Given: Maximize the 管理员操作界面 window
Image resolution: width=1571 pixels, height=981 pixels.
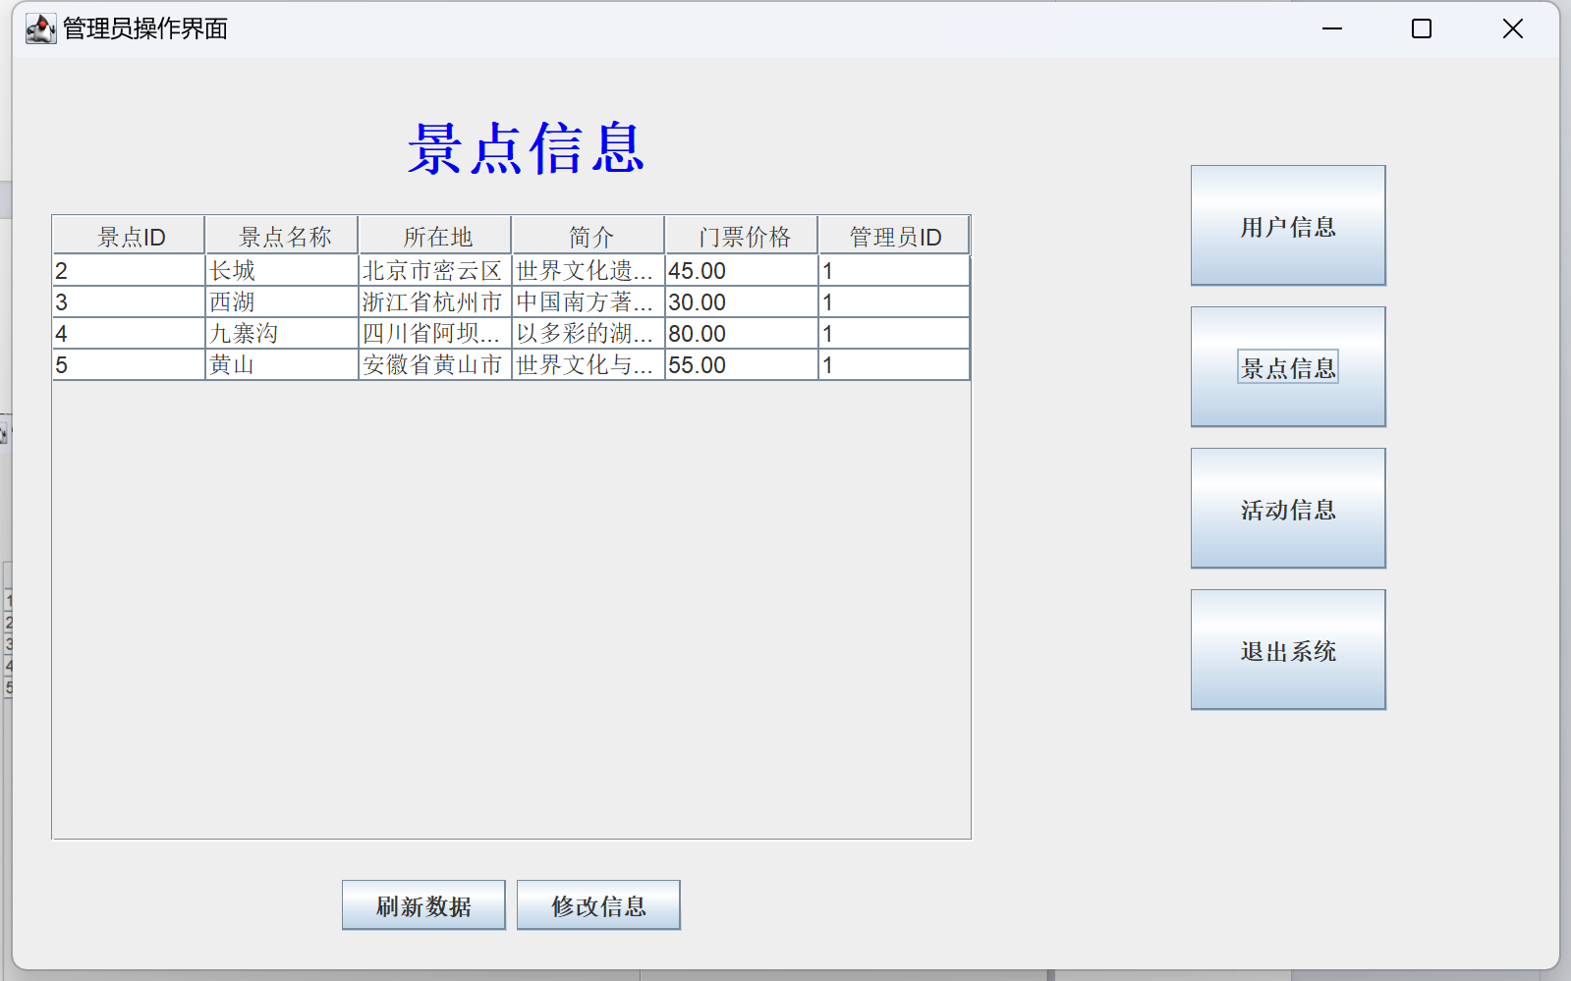Looking at the screenshot, I should 1421,29.
